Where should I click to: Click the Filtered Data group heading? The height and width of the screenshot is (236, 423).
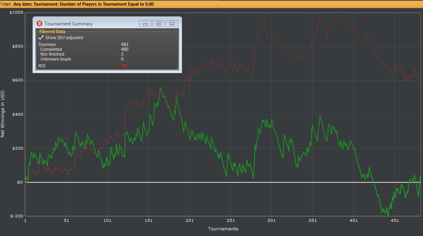click(52, 31)
